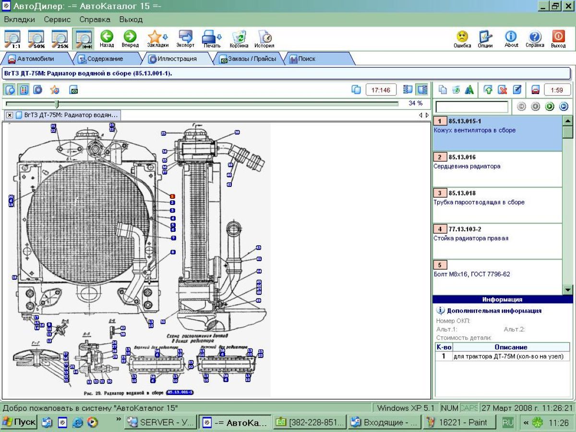Toggle the colored grid view button
The width and height of the screenshot is (576, 432).
(24, 90)
